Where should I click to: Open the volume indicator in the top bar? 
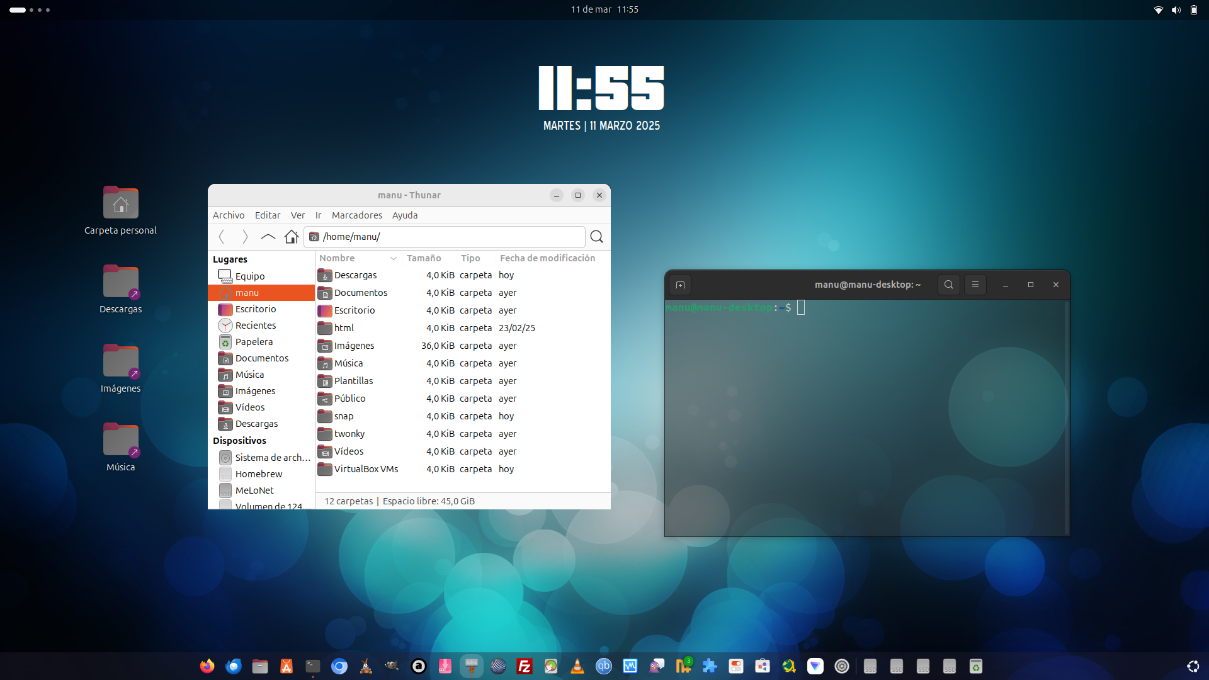coord(1176,9)
